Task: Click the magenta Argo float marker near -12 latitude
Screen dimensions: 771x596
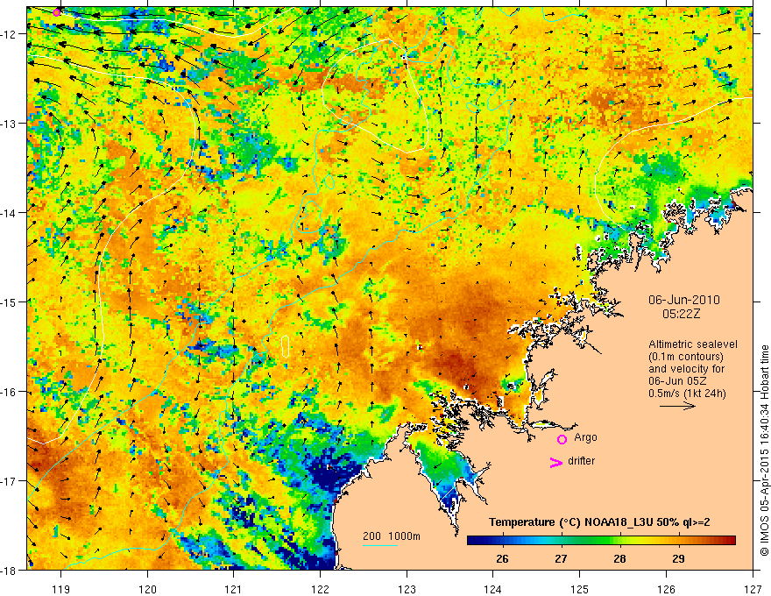Action: tap(57, 12)
